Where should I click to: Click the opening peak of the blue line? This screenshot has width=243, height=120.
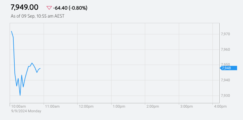point(12,31)
